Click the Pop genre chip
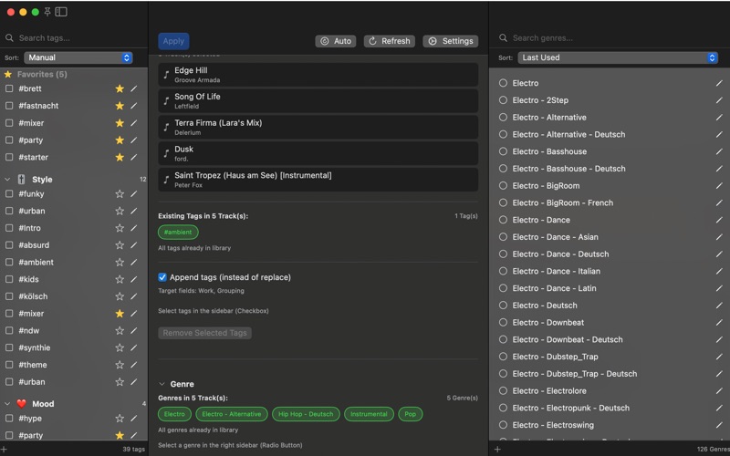 [x=410, y=414]
